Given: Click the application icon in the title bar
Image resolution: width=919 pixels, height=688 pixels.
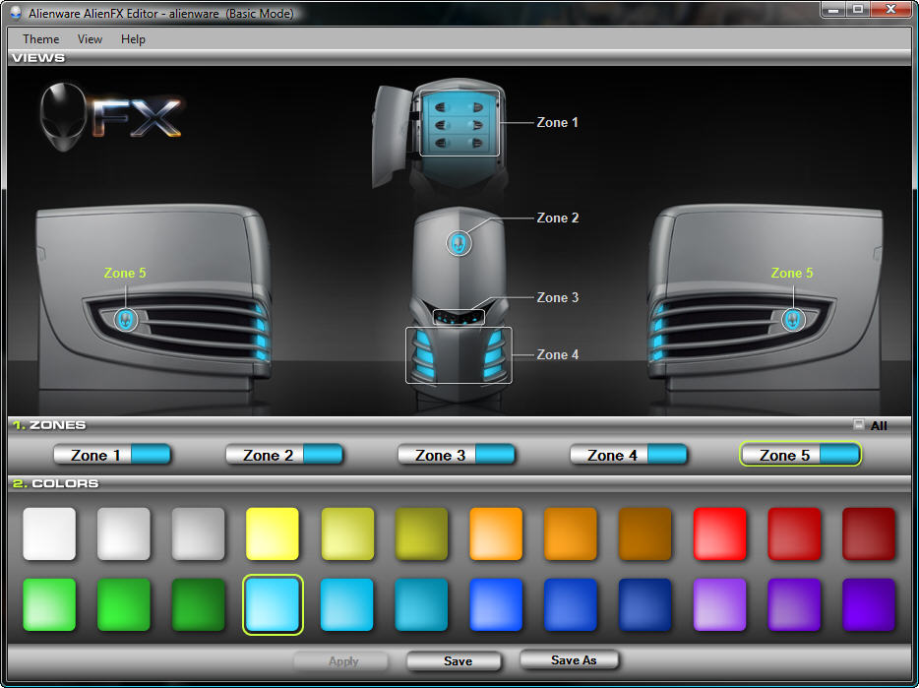Looking at the screenshot, I should [15, 13].
